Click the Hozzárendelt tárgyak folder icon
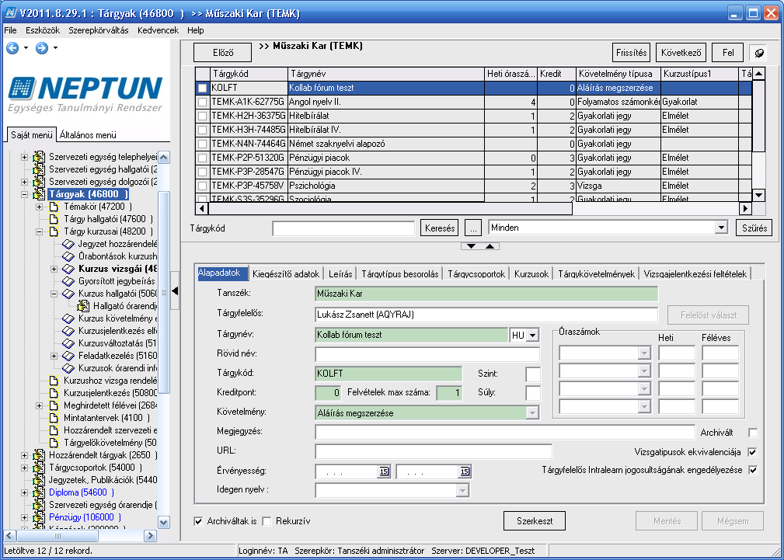Image resolution: width=784 pixels, height=560 pixels. click(39, 455)
